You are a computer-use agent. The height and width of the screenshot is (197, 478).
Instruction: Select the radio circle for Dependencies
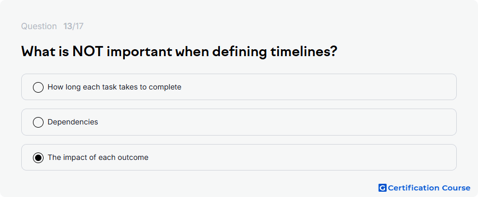coord(38,122)
